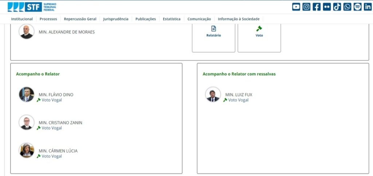
Task: Open Flávio Dino's Voto Vogal link
Action: point(52,100)
